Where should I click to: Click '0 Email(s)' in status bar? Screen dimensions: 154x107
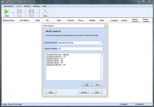click(139, 104)
